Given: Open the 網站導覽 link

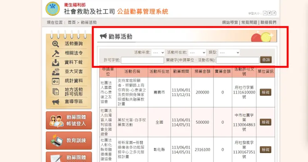Looking at the screenshot, I should [230, 22].
